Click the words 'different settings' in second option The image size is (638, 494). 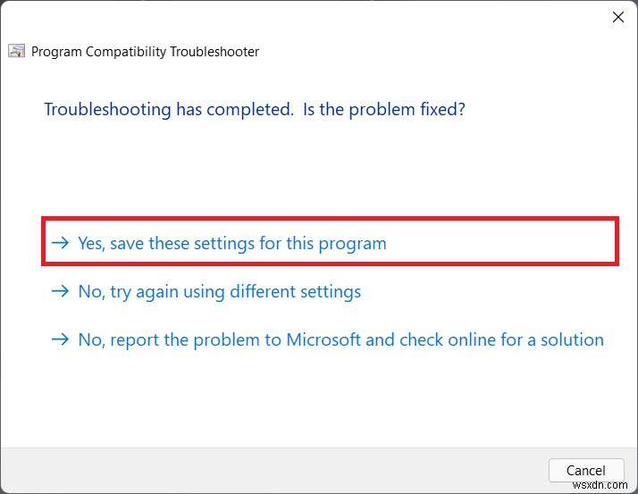pos(295,292)
